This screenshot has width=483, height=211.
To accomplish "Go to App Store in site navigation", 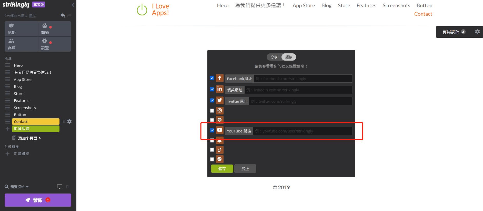I will [x=304, y=5].
